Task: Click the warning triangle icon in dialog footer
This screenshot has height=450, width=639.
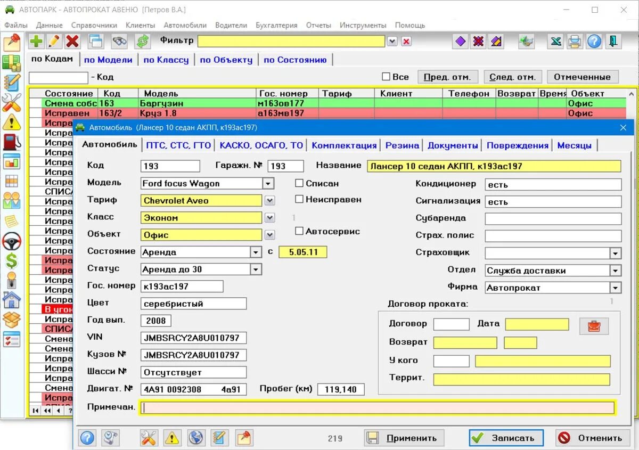Action: (x=173, y=438)
